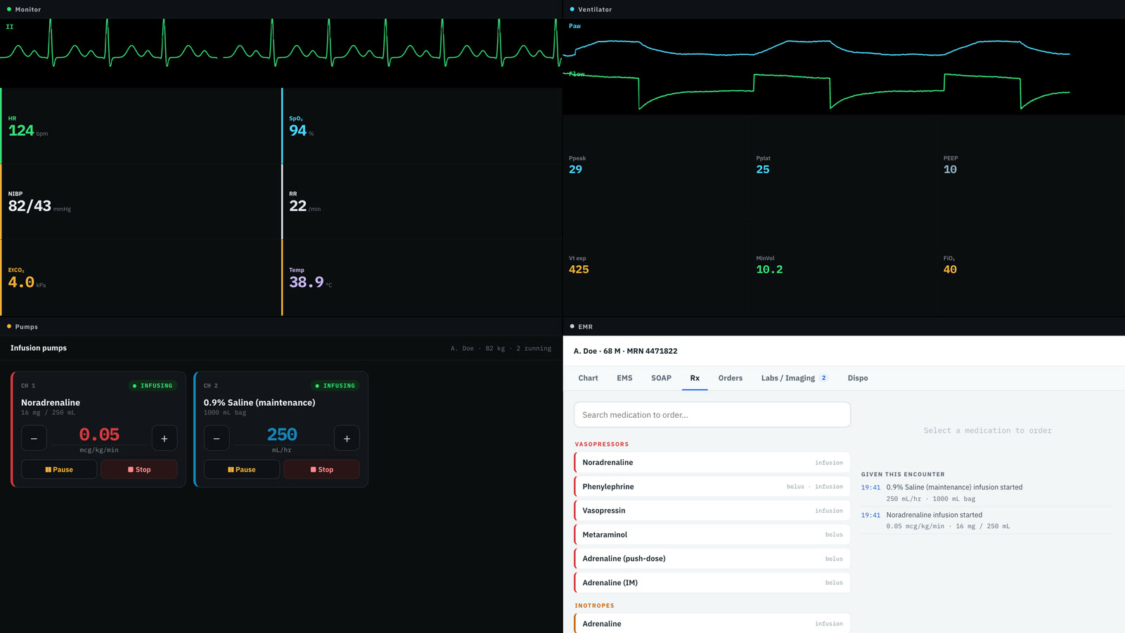
Task: Click the SpO2 94 reading
Action: click(x=297, y=131)
